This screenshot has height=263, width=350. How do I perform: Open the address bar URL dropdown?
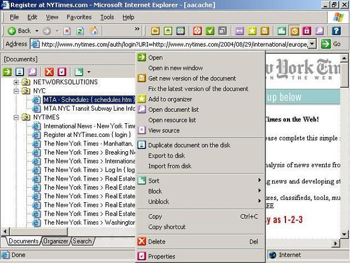pyautogui.click(x=313, y=44)
